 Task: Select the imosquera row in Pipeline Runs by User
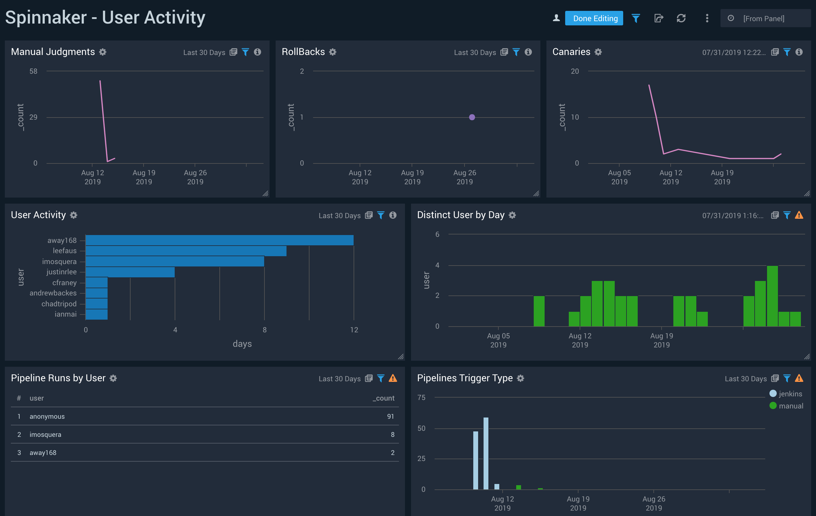(x=203, y=434)
